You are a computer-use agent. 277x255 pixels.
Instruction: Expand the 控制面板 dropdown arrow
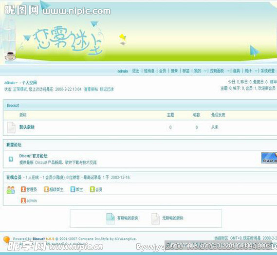pos(228,71)
